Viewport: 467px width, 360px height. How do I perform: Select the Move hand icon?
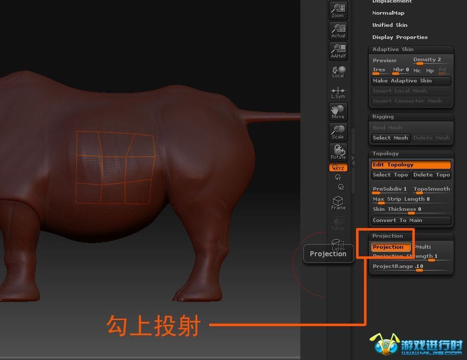(x=338, y=111)
